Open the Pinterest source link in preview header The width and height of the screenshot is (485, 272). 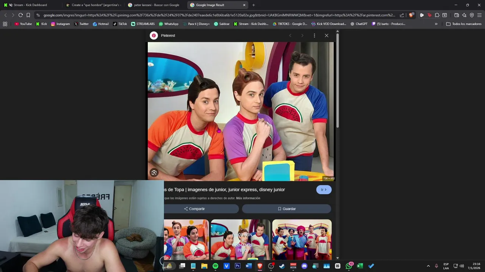tap(168, 36)
